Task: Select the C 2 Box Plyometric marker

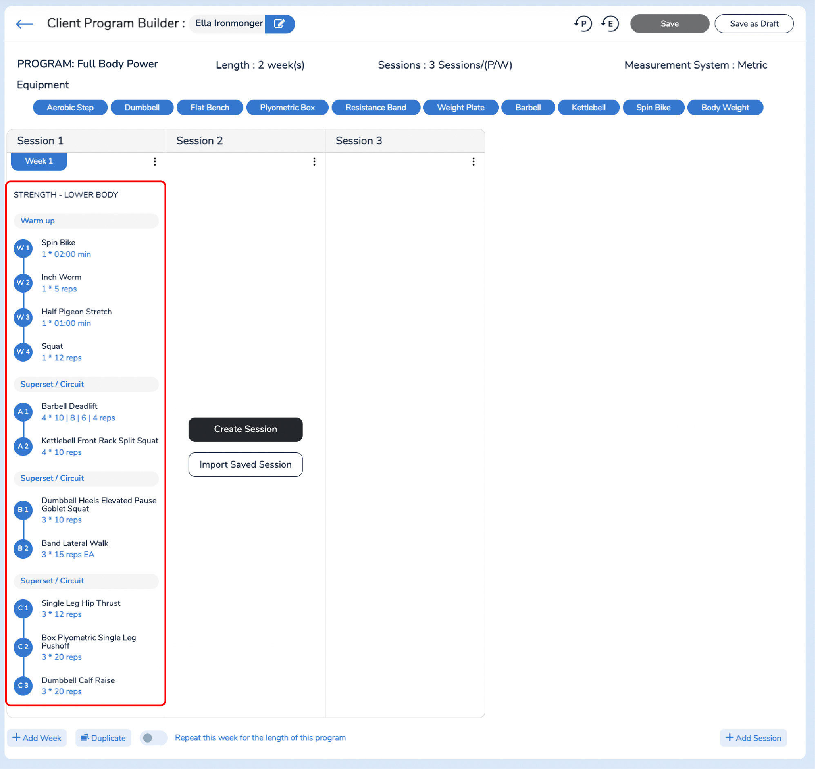Action: pyautogui.click(x=23, y=647)
